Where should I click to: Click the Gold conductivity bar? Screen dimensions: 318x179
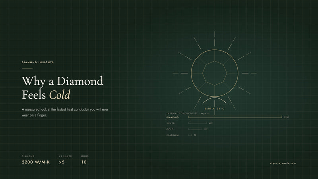(195, 129)
